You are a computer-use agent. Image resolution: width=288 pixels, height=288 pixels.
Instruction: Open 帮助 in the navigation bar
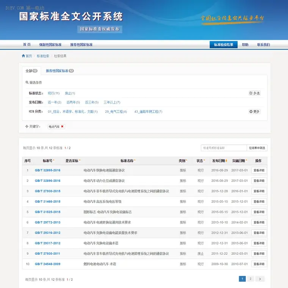point(245,45)
